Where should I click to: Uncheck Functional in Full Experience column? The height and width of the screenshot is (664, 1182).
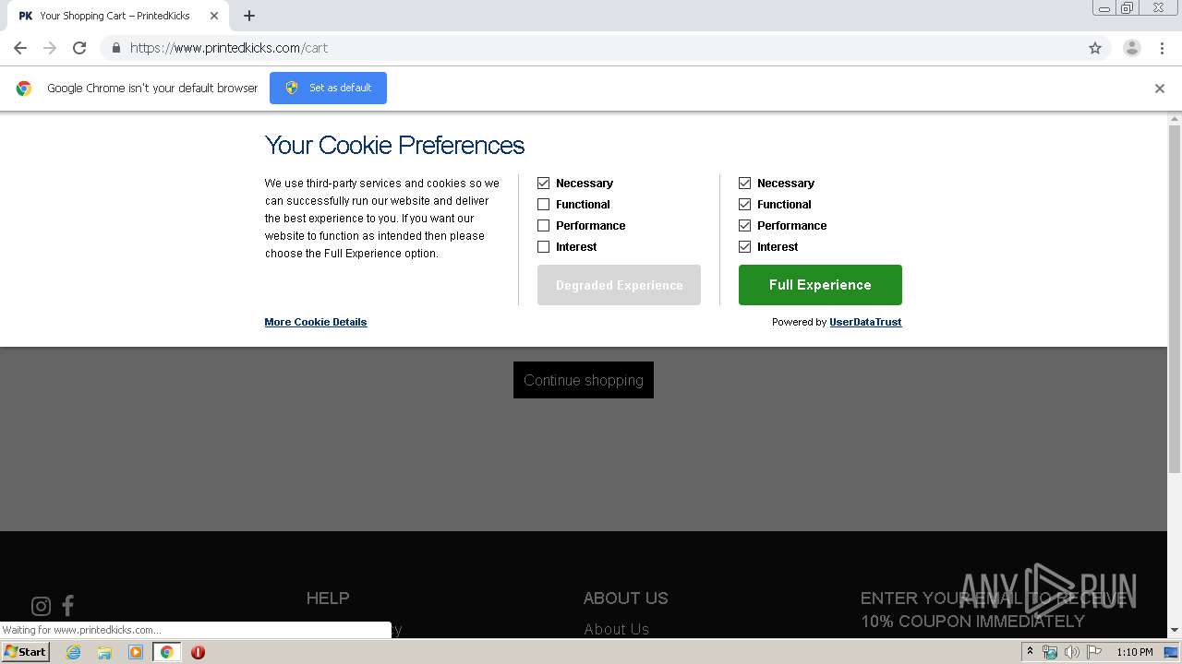tap(744, 205)
